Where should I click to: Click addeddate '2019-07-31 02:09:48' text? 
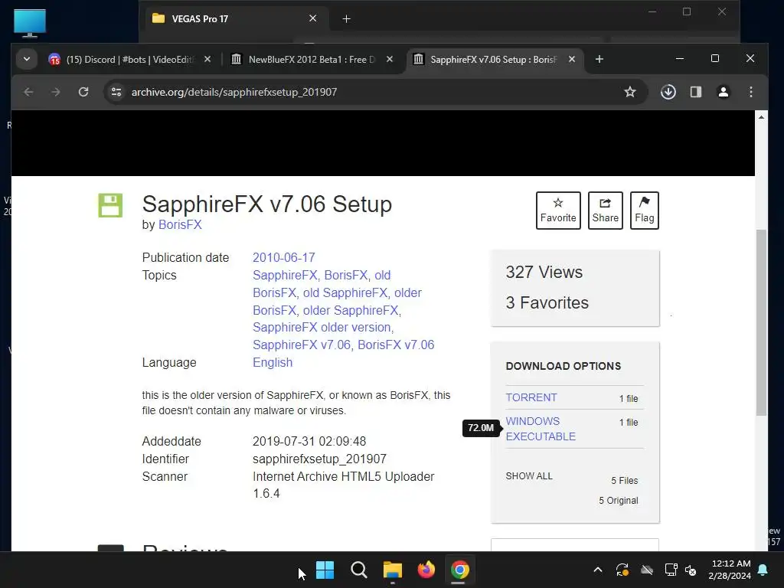[x=309, y=442]
